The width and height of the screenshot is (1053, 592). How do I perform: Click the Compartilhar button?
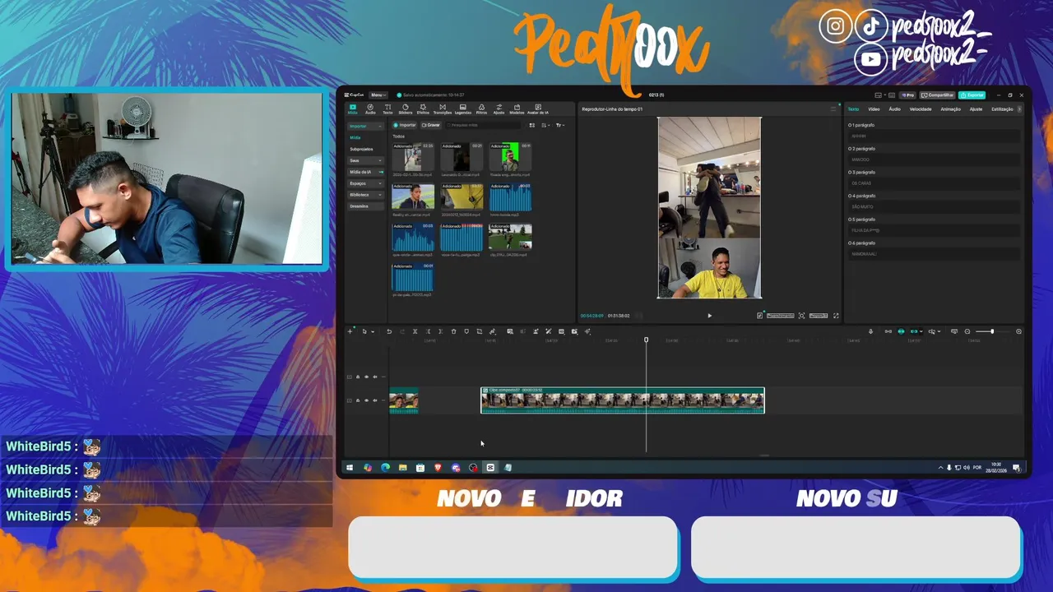[937, 95]
